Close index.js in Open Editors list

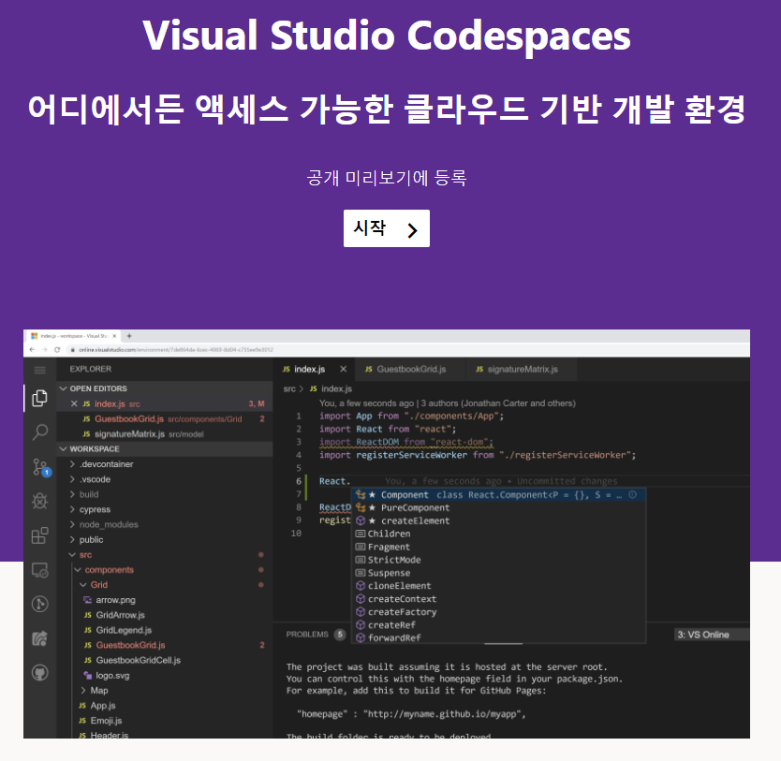74,403
